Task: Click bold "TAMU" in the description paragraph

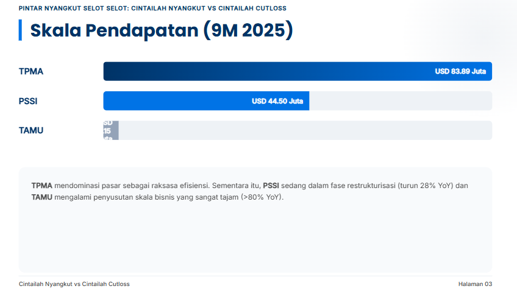Action: coord(41,198)
